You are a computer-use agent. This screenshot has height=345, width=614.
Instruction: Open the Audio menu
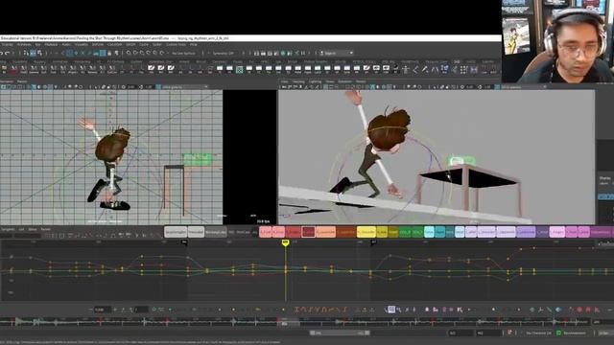pos(66,45)
